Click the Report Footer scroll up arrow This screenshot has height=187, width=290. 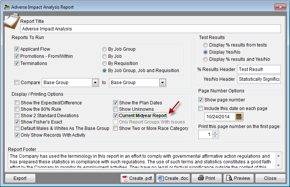click(278, 156)
